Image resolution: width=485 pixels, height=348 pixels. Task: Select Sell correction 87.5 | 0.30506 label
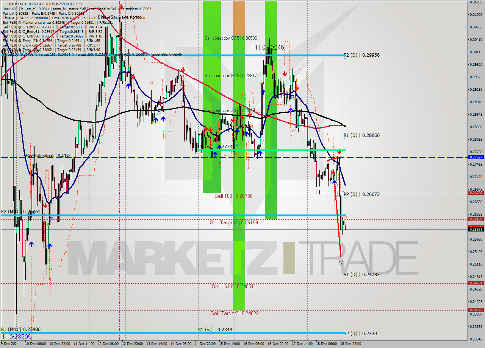point(231,38)
